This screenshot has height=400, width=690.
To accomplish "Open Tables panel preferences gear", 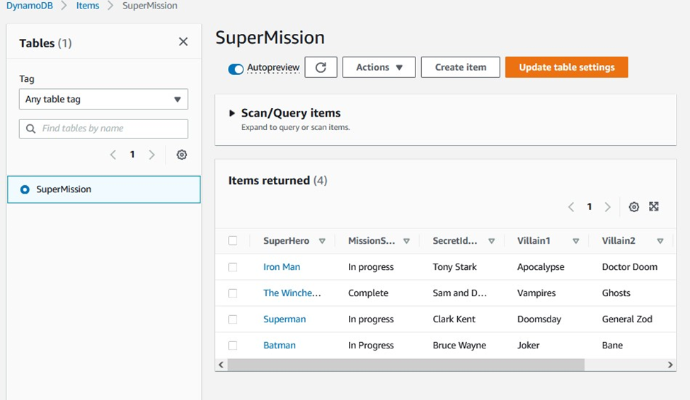I will (182, 155).
